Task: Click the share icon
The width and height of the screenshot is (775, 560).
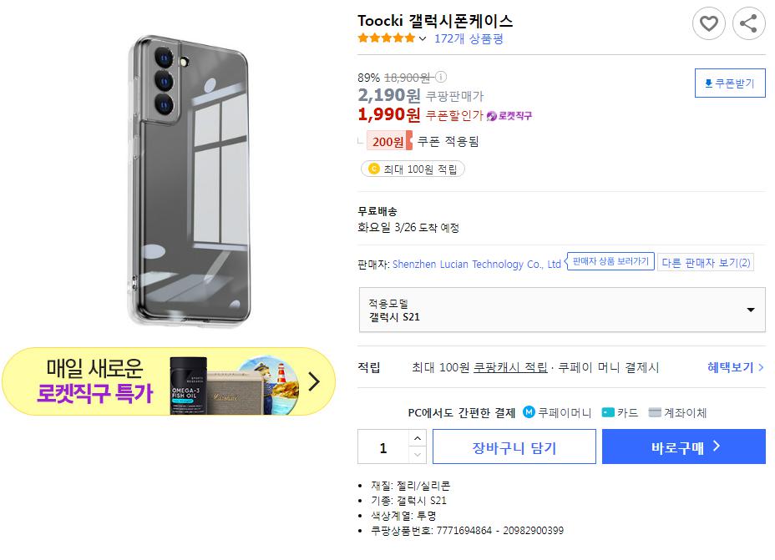Action: coord(748,23)
